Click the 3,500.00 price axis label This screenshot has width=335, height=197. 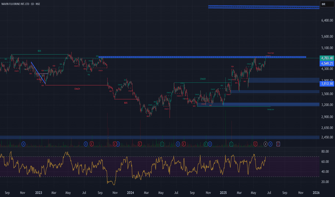(327, 94)
